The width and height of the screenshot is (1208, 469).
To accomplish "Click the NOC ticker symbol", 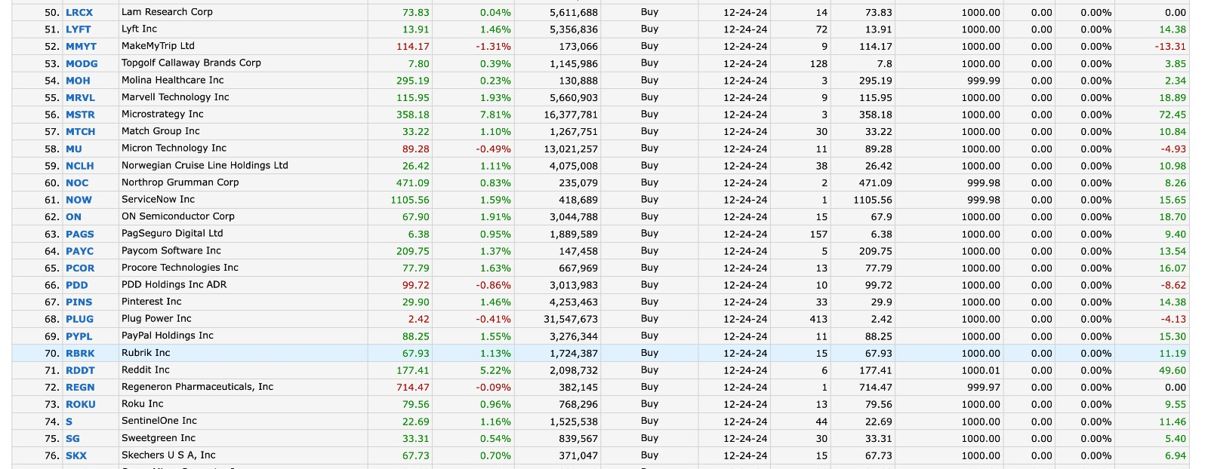I will pyautogui.click(x=77, y=183).
